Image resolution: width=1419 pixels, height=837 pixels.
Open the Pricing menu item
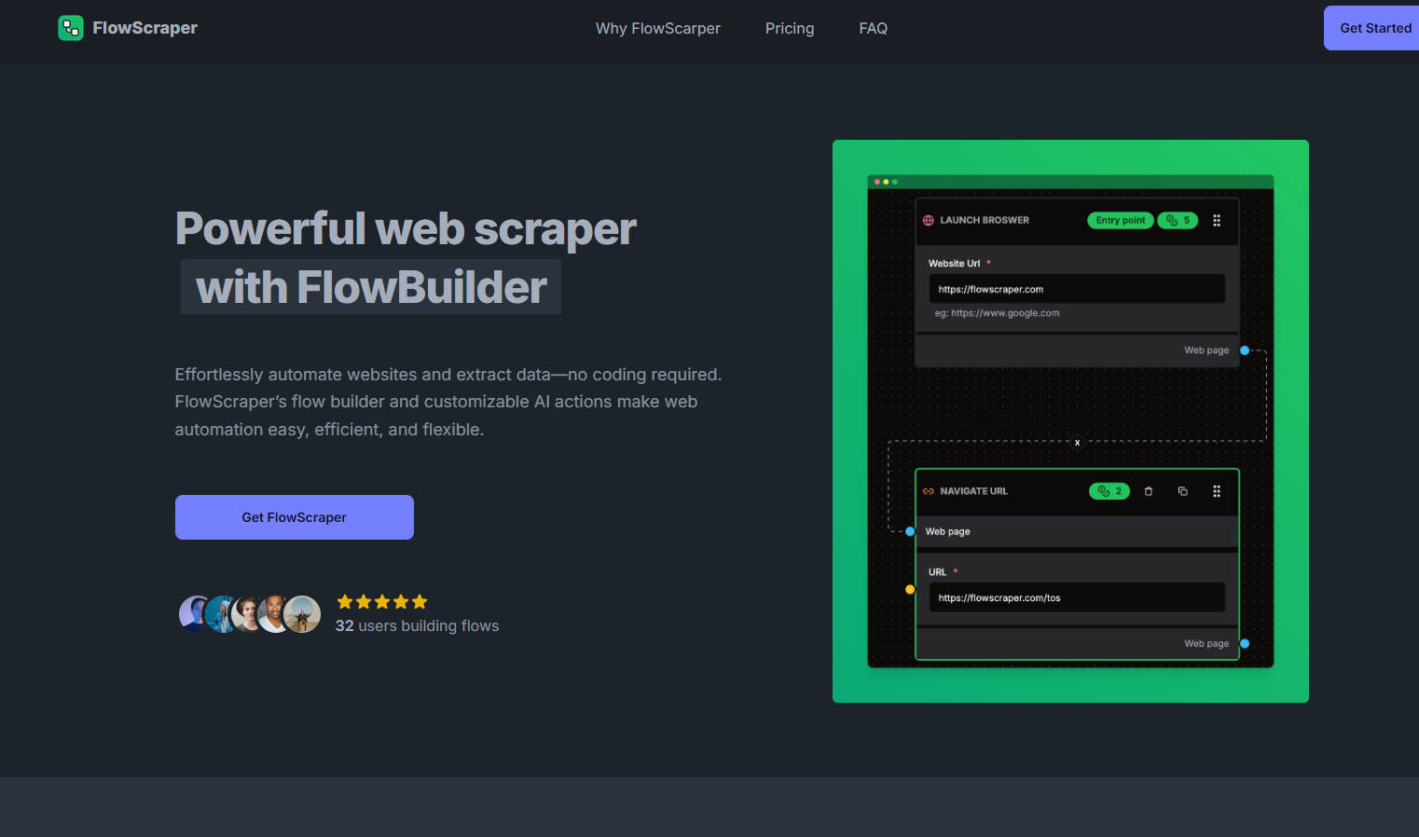coord(789,28)
